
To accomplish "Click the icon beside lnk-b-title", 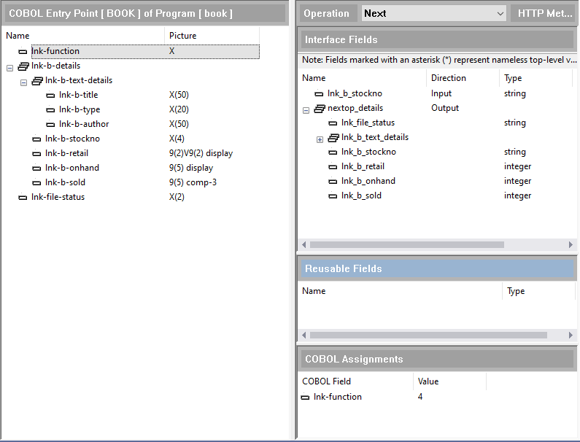I will (50, 96).
